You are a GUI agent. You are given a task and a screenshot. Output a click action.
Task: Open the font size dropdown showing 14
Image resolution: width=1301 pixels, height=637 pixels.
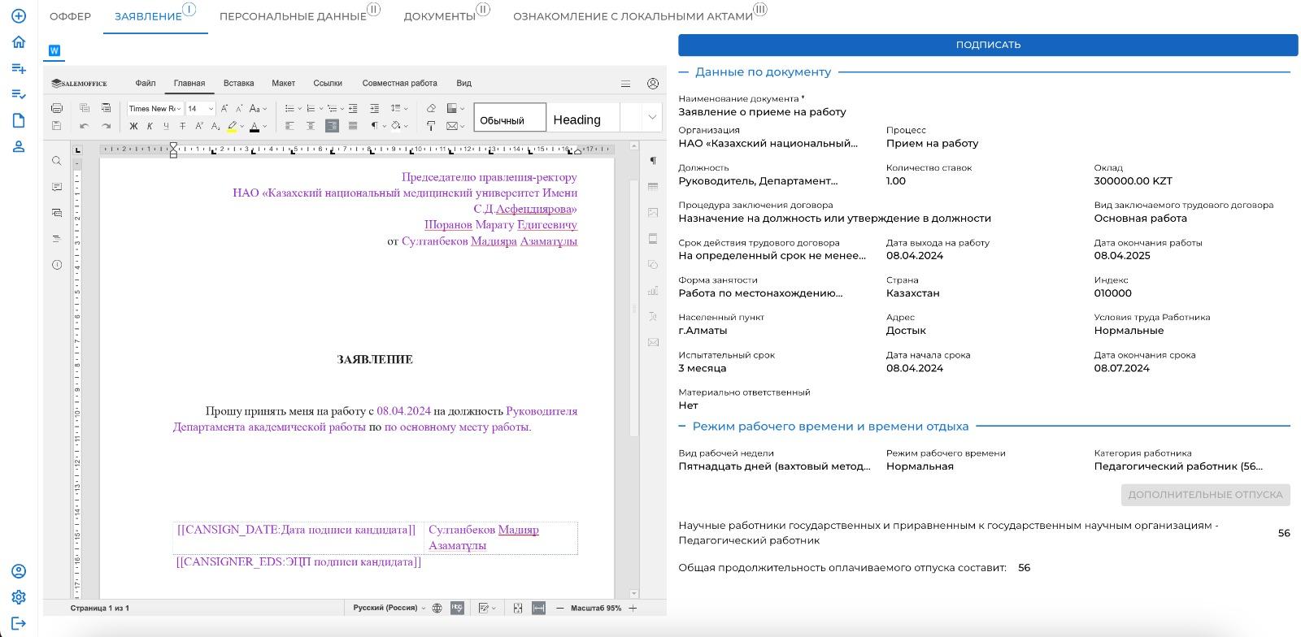pos(200,108)
